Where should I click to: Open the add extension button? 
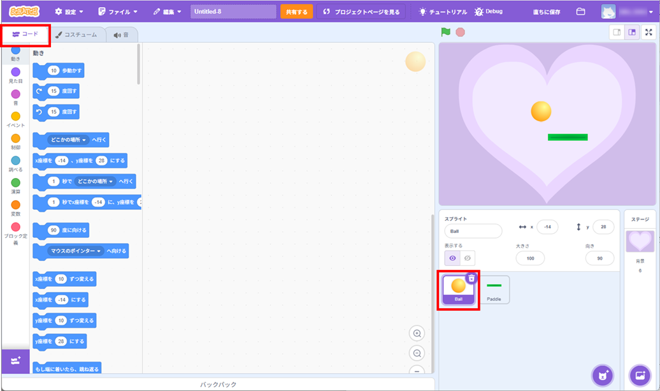[x=15, y=361]
